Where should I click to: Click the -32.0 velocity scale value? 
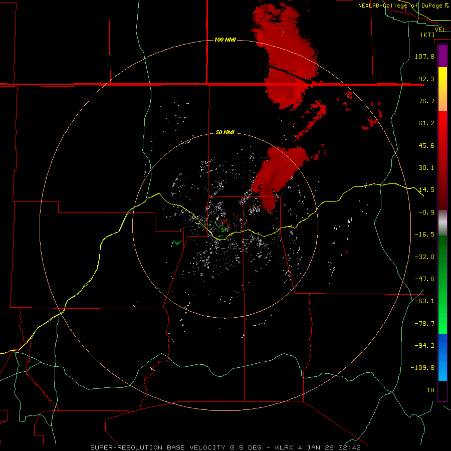point(424,257)
